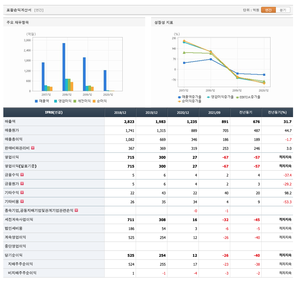Click the -1.7 매출총이익 change value

tap(289, 139)
